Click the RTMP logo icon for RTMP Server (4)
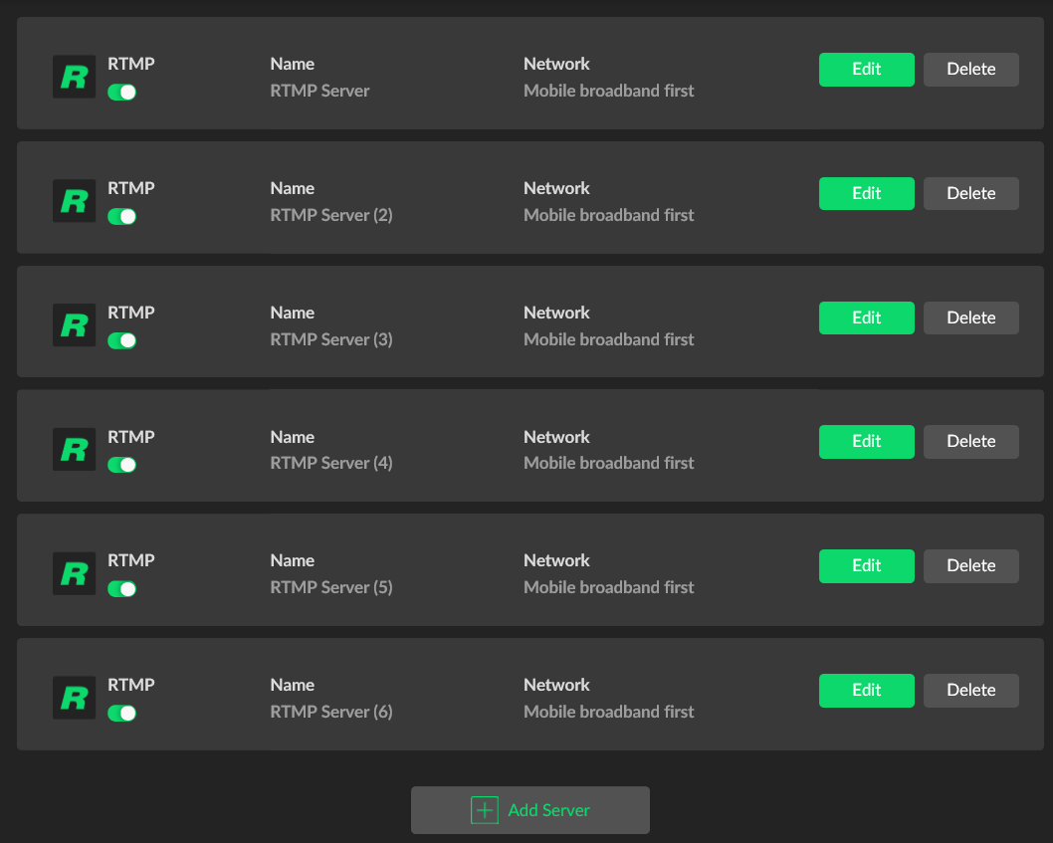The image size is (1053, 843). click(74, 449)
